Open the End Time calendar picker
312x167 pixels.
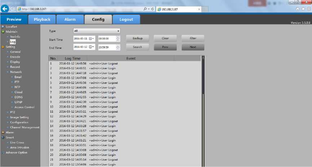[x=92, y=47]
